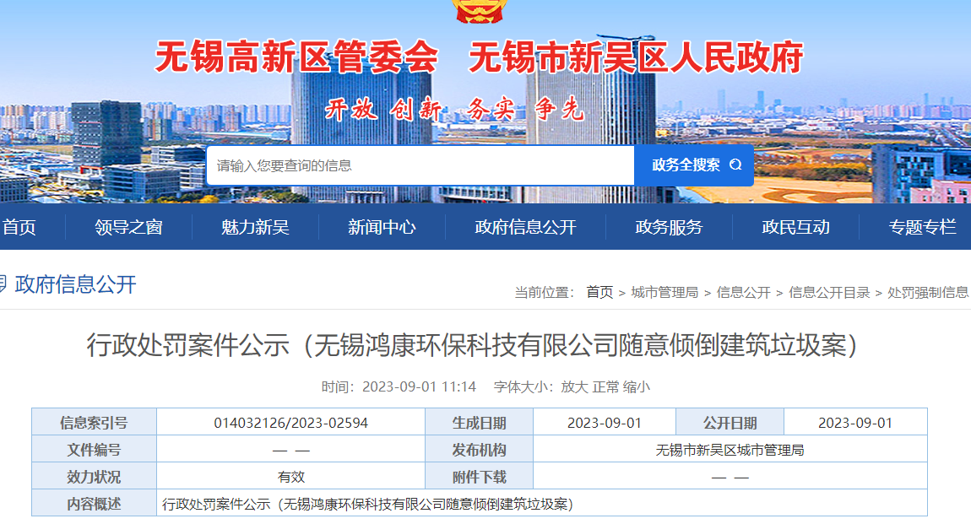Click the magnifier icon in search button
This screenshot has width=971, height=524.
tap(735, 165)
